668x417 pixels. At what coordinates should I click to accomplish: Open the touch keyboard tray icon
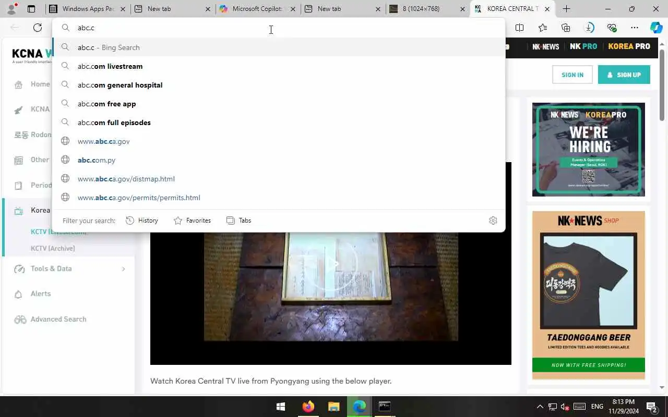pos(579,407)
